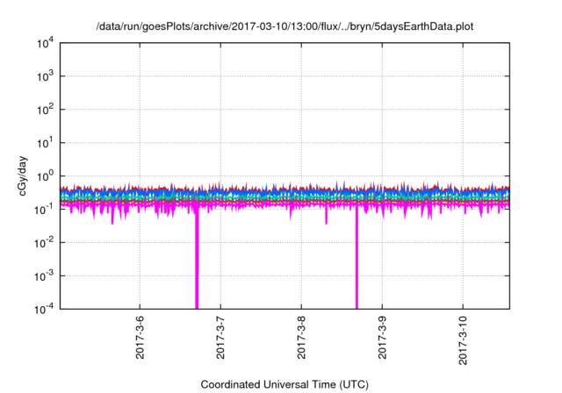Click the 2017-3-9 date tick label
This screenshot has height=393, width=562.
pos(382,338)
